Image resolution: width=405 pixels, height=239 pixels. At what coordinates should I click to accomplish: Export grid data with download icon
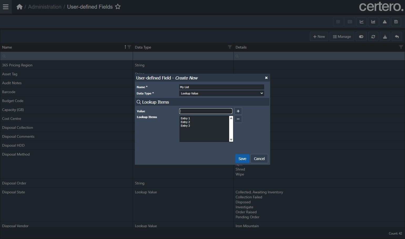(x=385, y=37)
